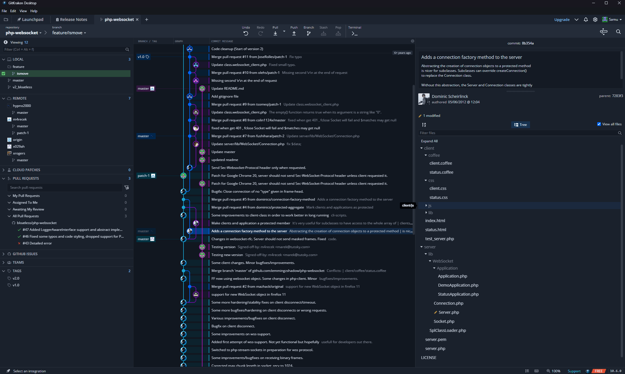This screenshot has height=374, width=625.
Task: Click the Upgrade link
Action: point(562,20)
